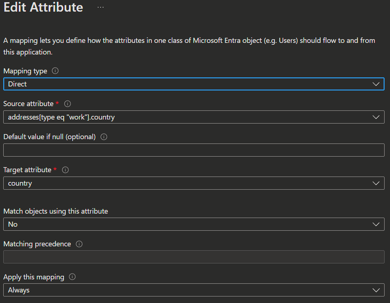Image resolution: width=390 pixels, height=303 pixels.
Task: Open the Mapping type dropdown showing Direct
Action: (194, 84)
